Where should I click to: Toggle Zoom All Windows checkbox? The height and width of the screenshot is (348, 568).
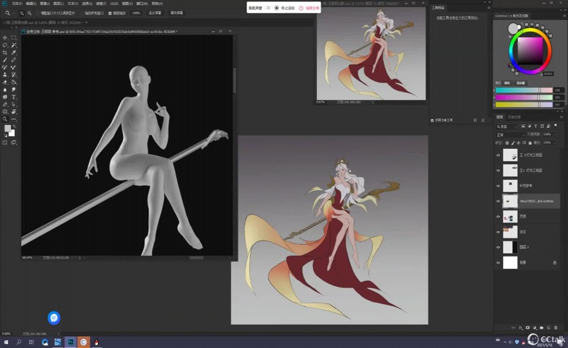82,13
